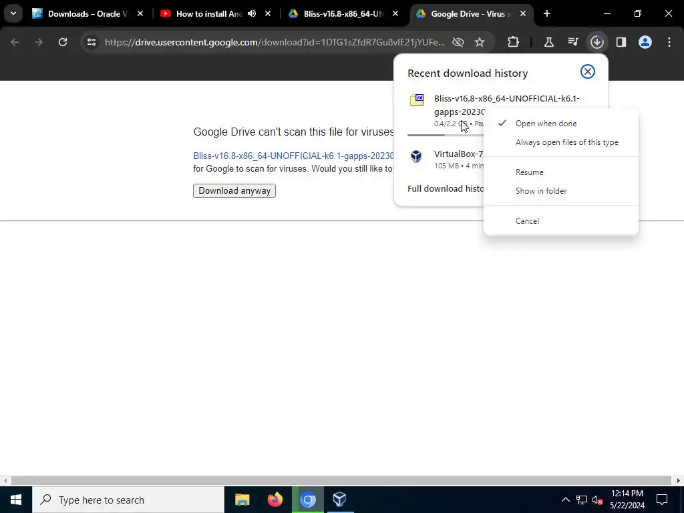Click the Bliss ISO file icon in downloads
This screenshot has width=684, height=513.
(417, 100)
